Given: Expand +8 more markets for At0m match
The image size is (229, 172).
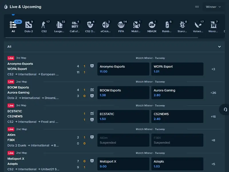Looking at the screenshot, I should pyautogui.click(x=213, y=140).
